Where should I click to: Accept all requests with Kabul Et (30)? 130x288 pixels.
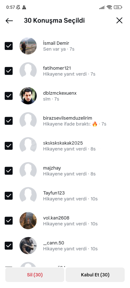[95, 275]
